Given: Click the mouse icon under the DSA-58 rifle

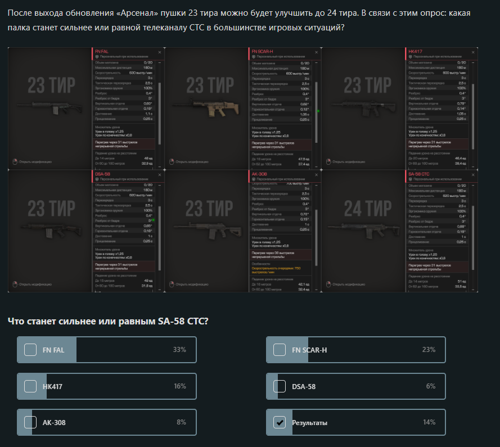Looking at the screenshot, I should click(15, 284).
